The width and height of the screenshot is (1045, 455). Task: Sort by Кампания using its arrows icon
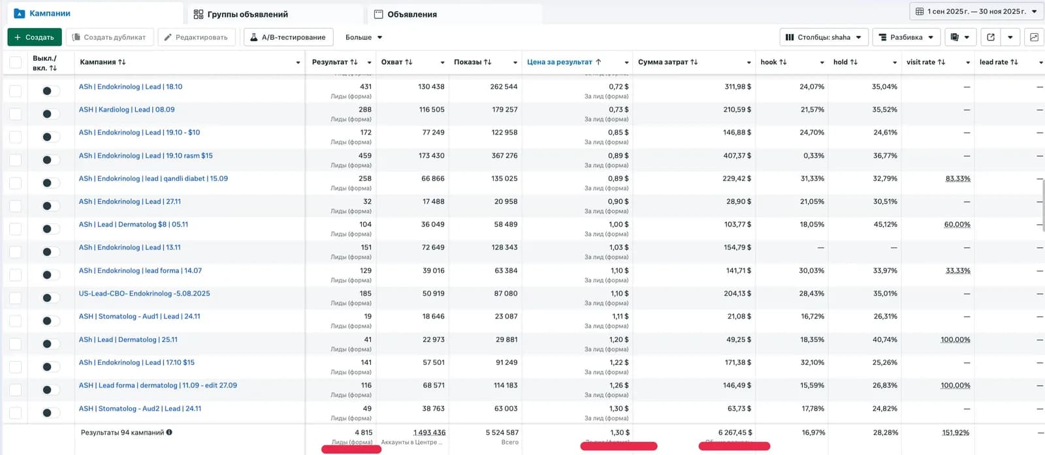click(122, 62)
